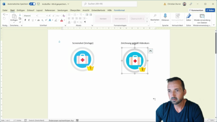Viewport: 217px width, 122px height.
Task: Open the Editor pen icon
Action: (189, 16)
